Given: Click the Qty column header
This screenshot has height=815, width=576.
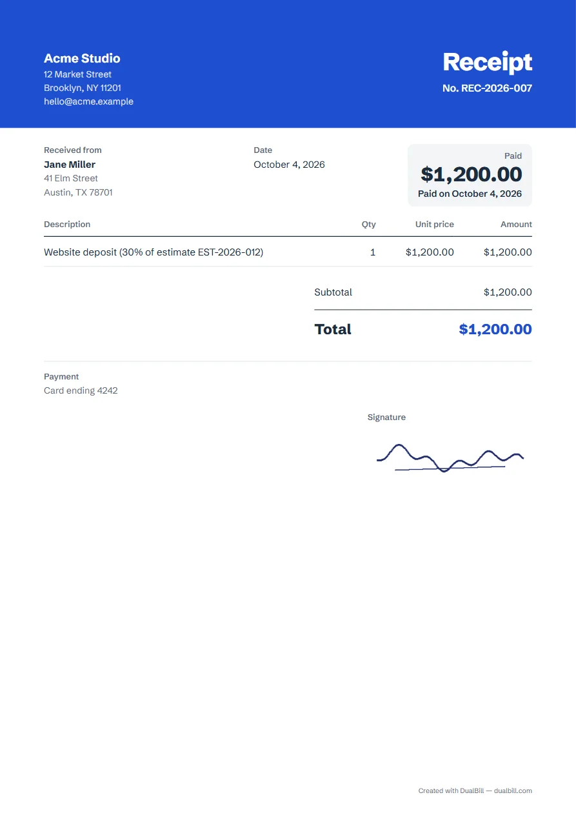Looking at the screenshot, I should point(368,225).
